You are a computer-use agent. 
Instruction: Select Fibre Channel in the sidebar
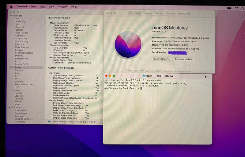[22, 47]
